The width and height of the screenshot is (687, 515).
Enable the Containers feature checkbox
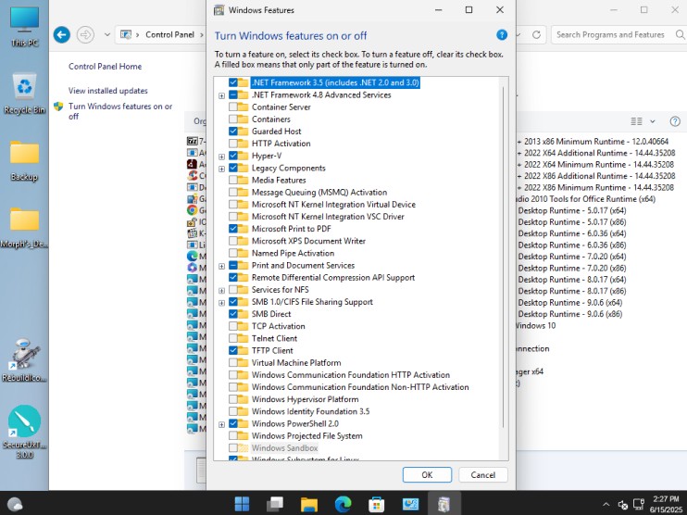click(x=233, y=119)
